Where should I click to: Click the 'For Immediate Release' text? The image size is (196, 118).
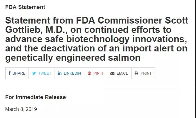pyautogui.click(x=35, y=97)
